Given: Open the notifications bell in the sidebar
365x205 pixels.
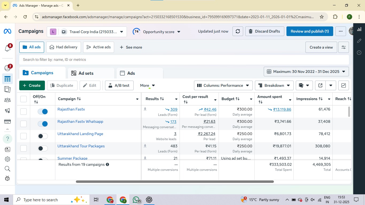Looking at the screenshot, I should pyautogui.click(x=7, y=48).
